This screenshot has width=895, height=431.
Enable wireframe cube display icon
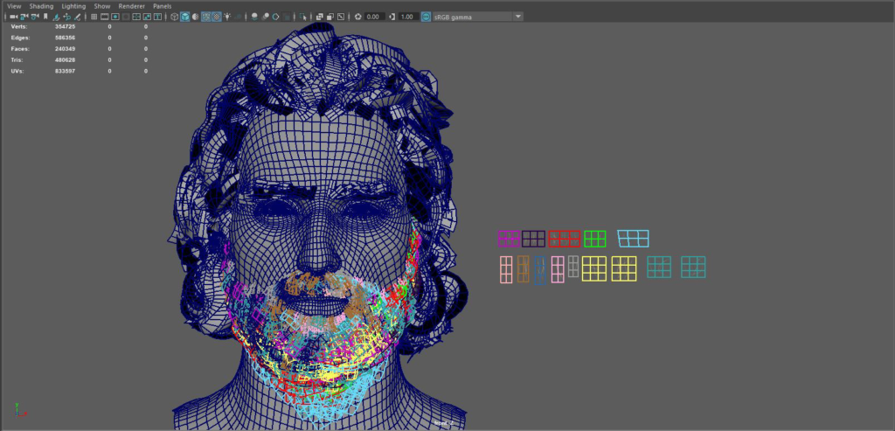click(175, 17)
